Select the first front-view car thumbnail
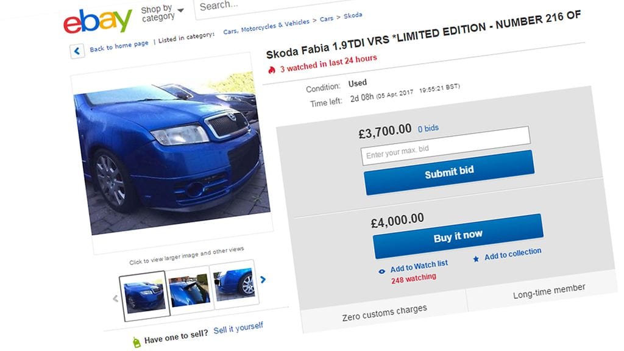This screenshot has height=351, width=624. [x=143, y=296]
